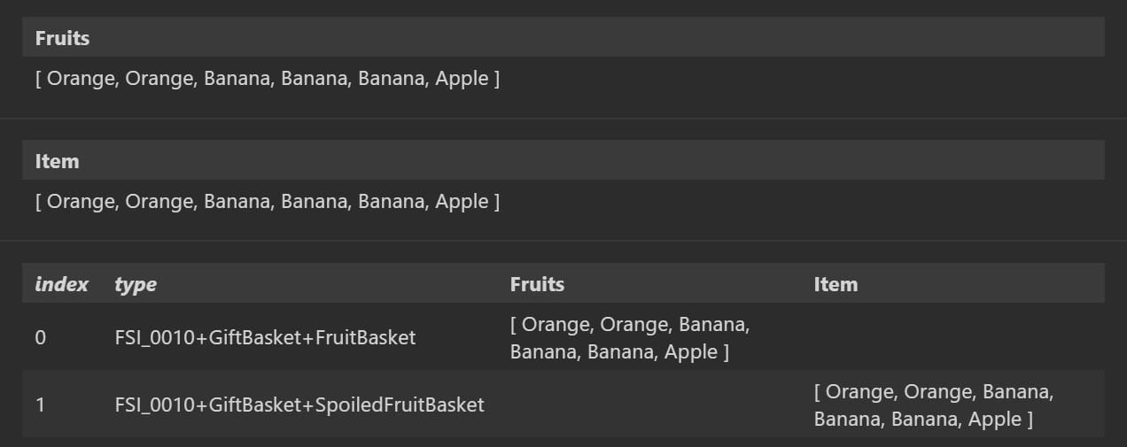1127x447 pixels.
Task: Click first Orange in standalone Item list
Action: pyautogui.click(x=82, y=202)
